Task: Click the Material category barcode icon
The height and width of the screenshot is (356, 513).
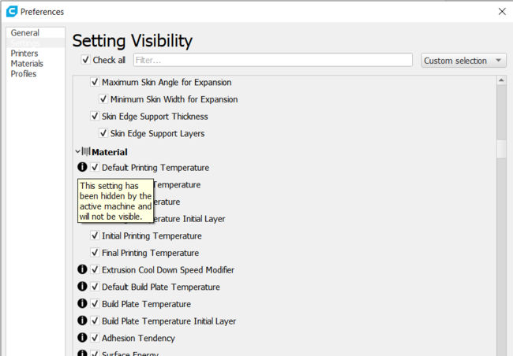Action: 86,151
